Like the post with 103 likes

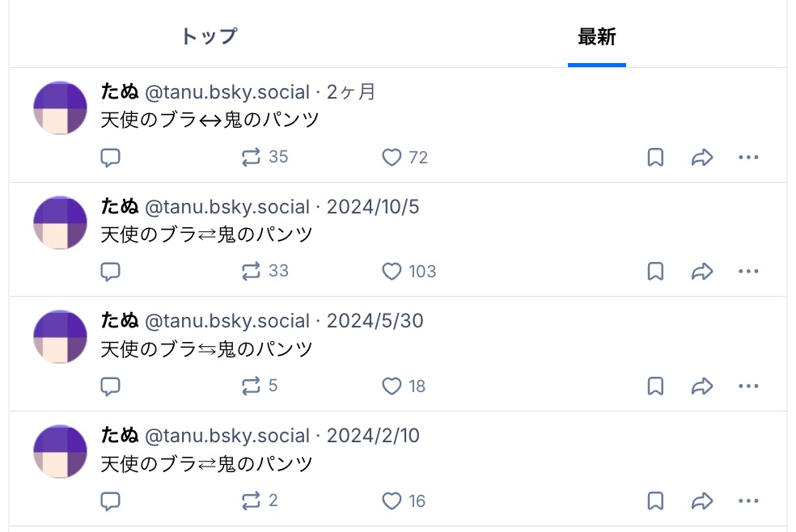392,272
